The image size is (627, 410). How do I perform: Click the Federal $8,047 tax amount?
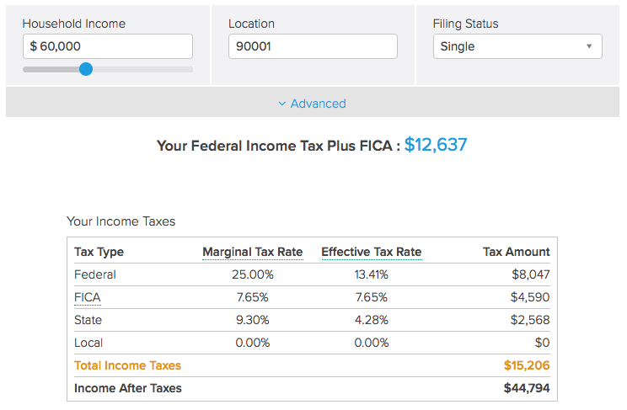(530, 274)
